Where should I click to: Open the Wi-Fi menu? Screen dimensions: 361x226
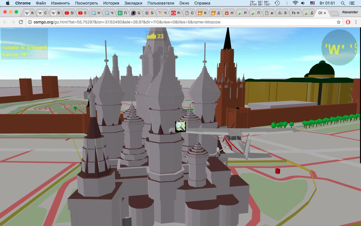click(x=295, y=3)
